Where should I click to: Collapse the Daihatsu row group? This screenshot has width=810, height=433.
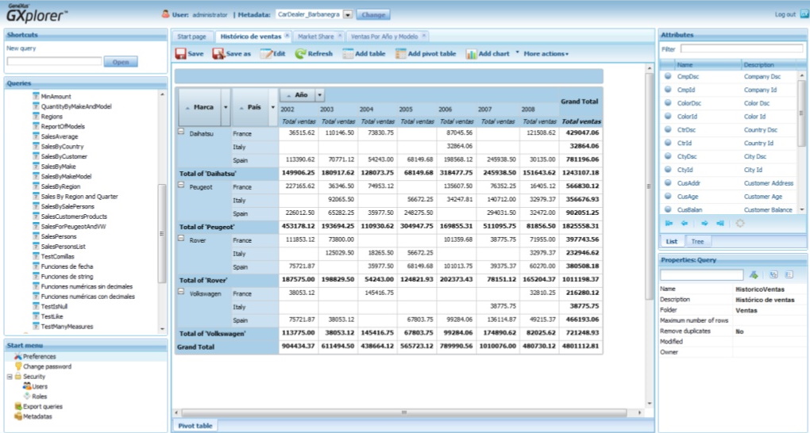point(181,132)
